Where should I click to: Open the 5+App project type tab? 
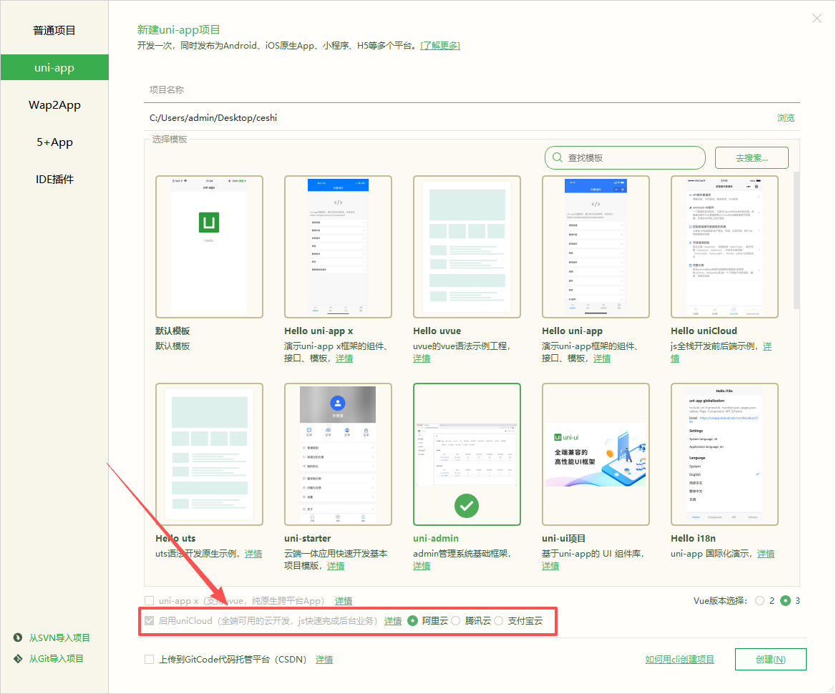(54, 142)
